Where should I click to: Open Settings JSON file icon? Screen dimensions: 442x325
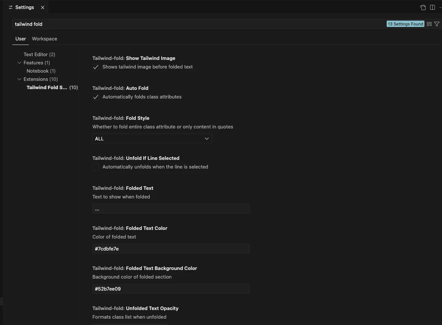423,7
